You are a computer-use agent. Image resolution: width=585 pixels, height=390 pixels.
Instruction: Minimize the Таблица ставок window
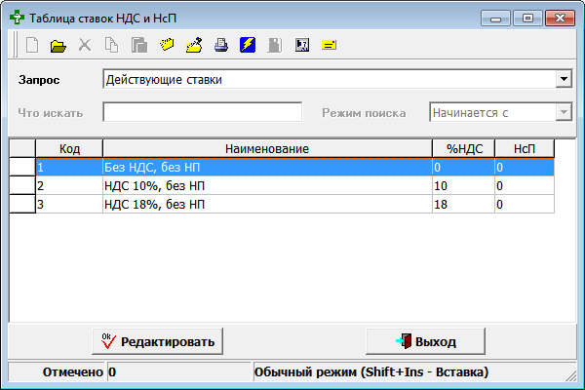click(496, 19)
